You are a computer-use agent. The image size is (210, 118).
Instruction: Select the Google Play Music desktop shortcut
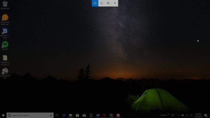pyautogui.click(x=5, y=19)
